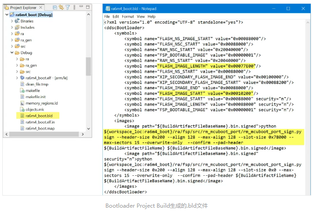The image size is (314, 216).
Task: Open the Project Explorer filter icon
Action: (x=68, y=7)
